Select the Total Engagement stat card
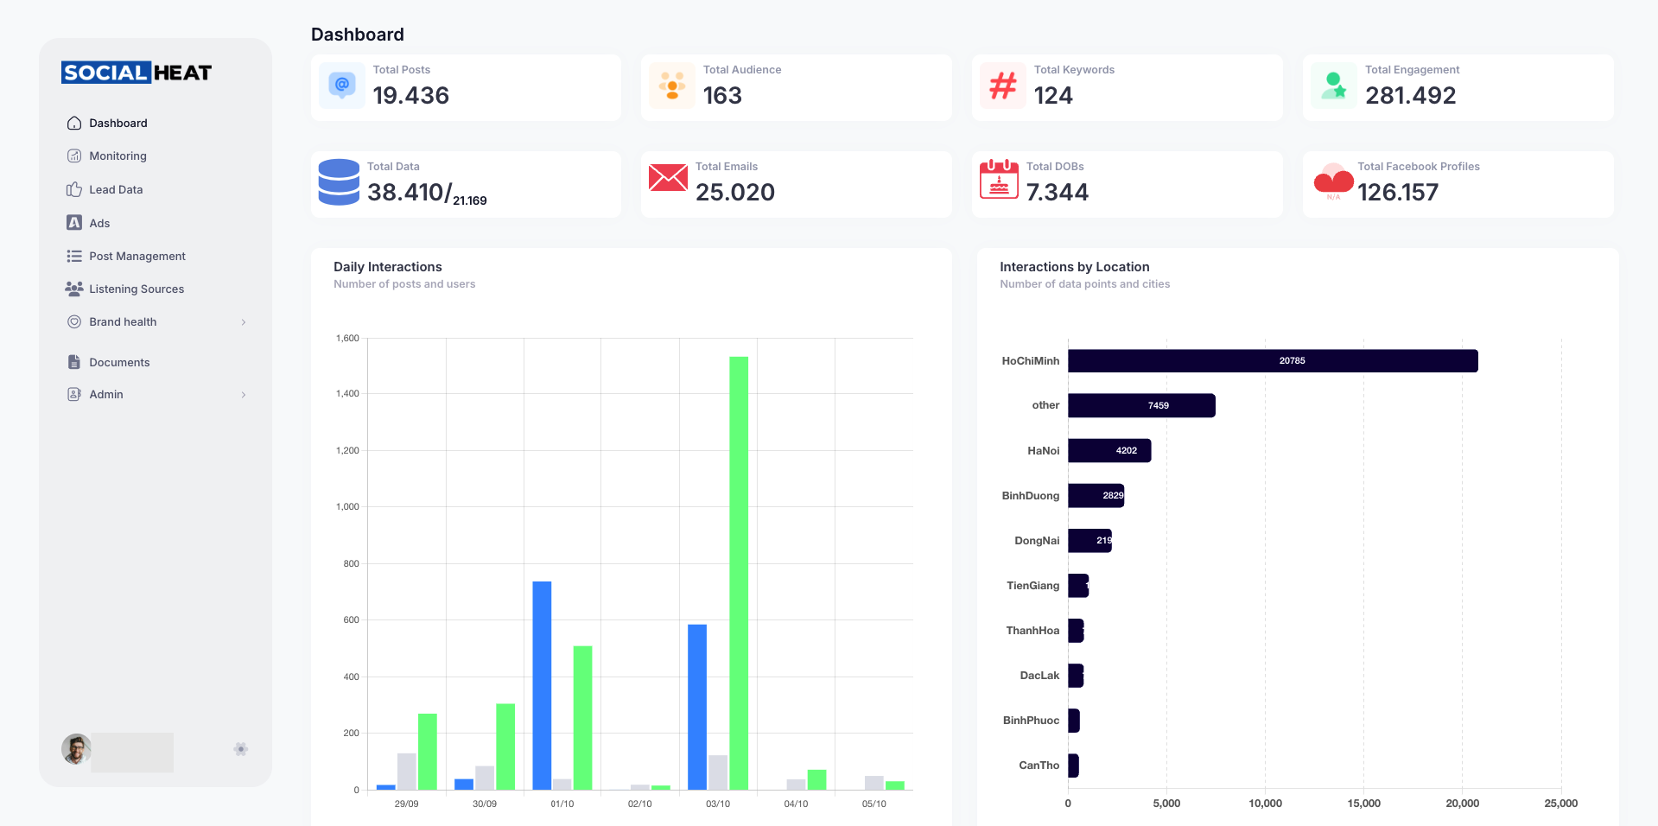Viewport: 1658px width, 826px height. tap(1458, 87)
